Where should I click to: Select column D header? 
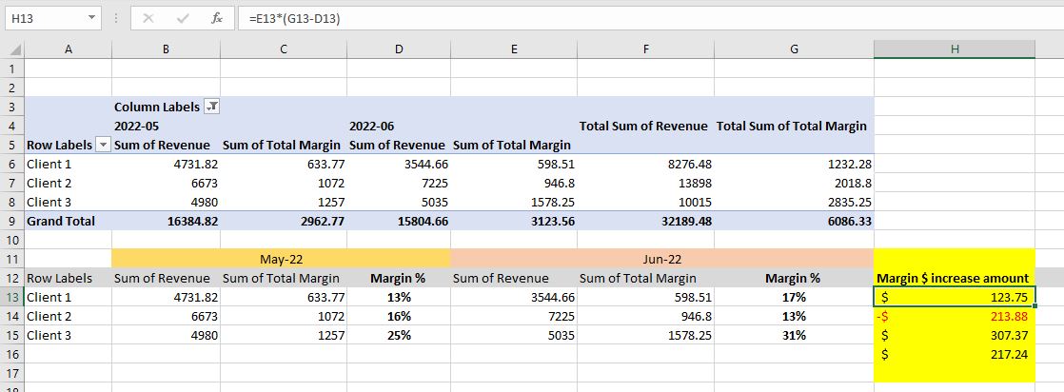[397, 49]
